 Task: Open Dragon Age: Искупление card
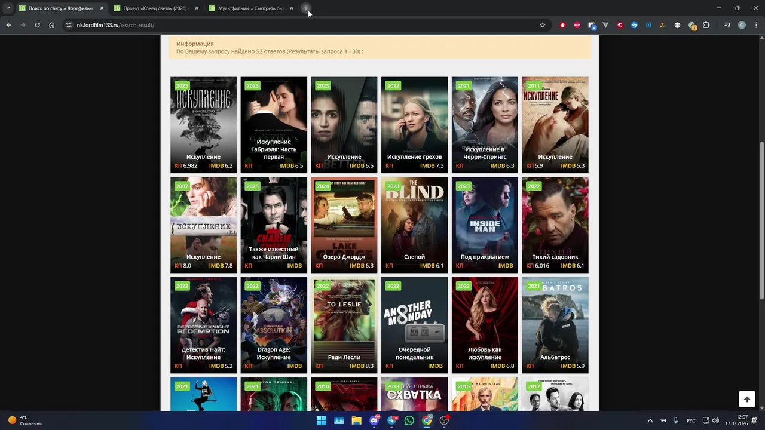[274, 325]
